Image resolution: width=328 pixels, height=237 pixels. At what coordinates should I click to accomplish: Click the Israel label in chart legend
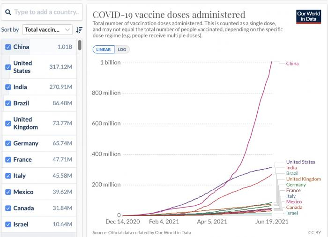coord(291,213)
